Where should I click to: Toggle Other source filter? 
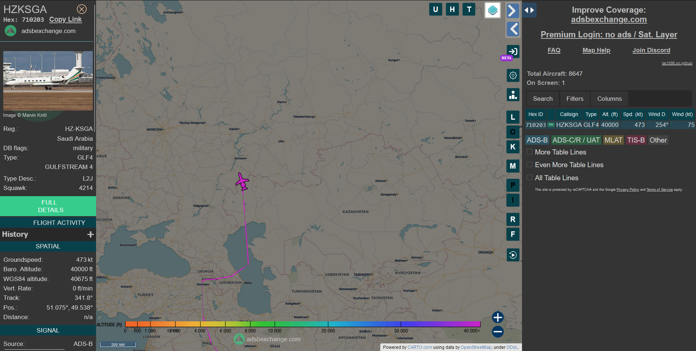pos(658,140)
